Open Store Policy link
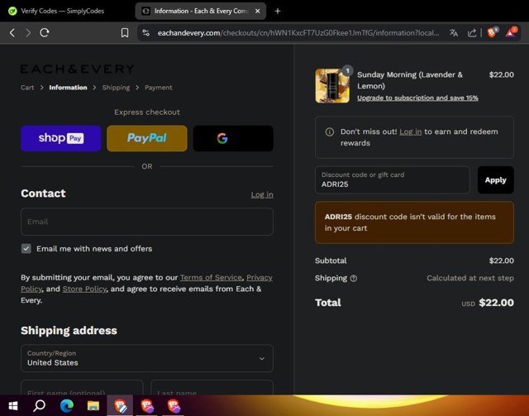Image resolution: width=529 pixels, height=416 pixels. click(x=84, y=289)
